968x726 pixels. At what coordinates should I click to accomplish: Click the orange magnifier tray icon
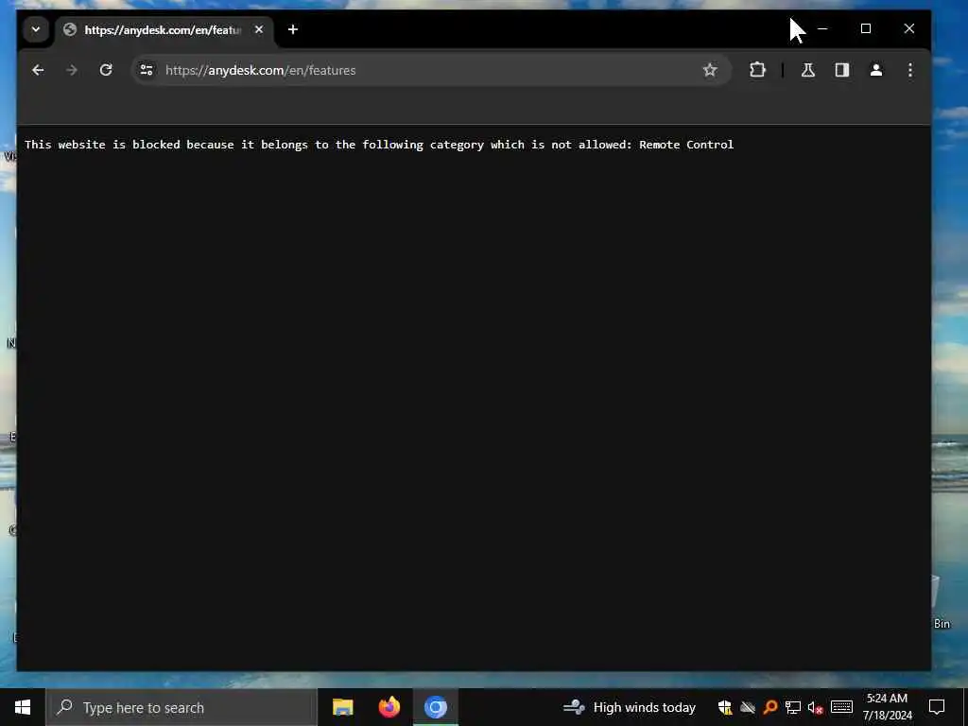pyautogui.click(x=769, y=707)
